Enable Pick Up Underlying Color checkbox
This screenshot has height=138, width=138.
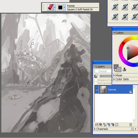click(96, 83)
